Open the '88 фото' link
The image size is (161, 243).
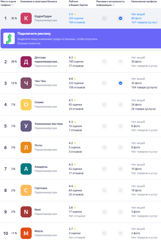pos(136,18)
